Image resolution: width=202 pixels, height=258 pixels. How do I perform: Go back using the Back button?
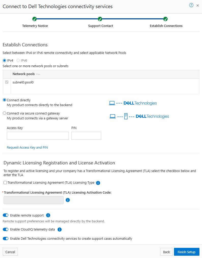[x=166, y=252]
